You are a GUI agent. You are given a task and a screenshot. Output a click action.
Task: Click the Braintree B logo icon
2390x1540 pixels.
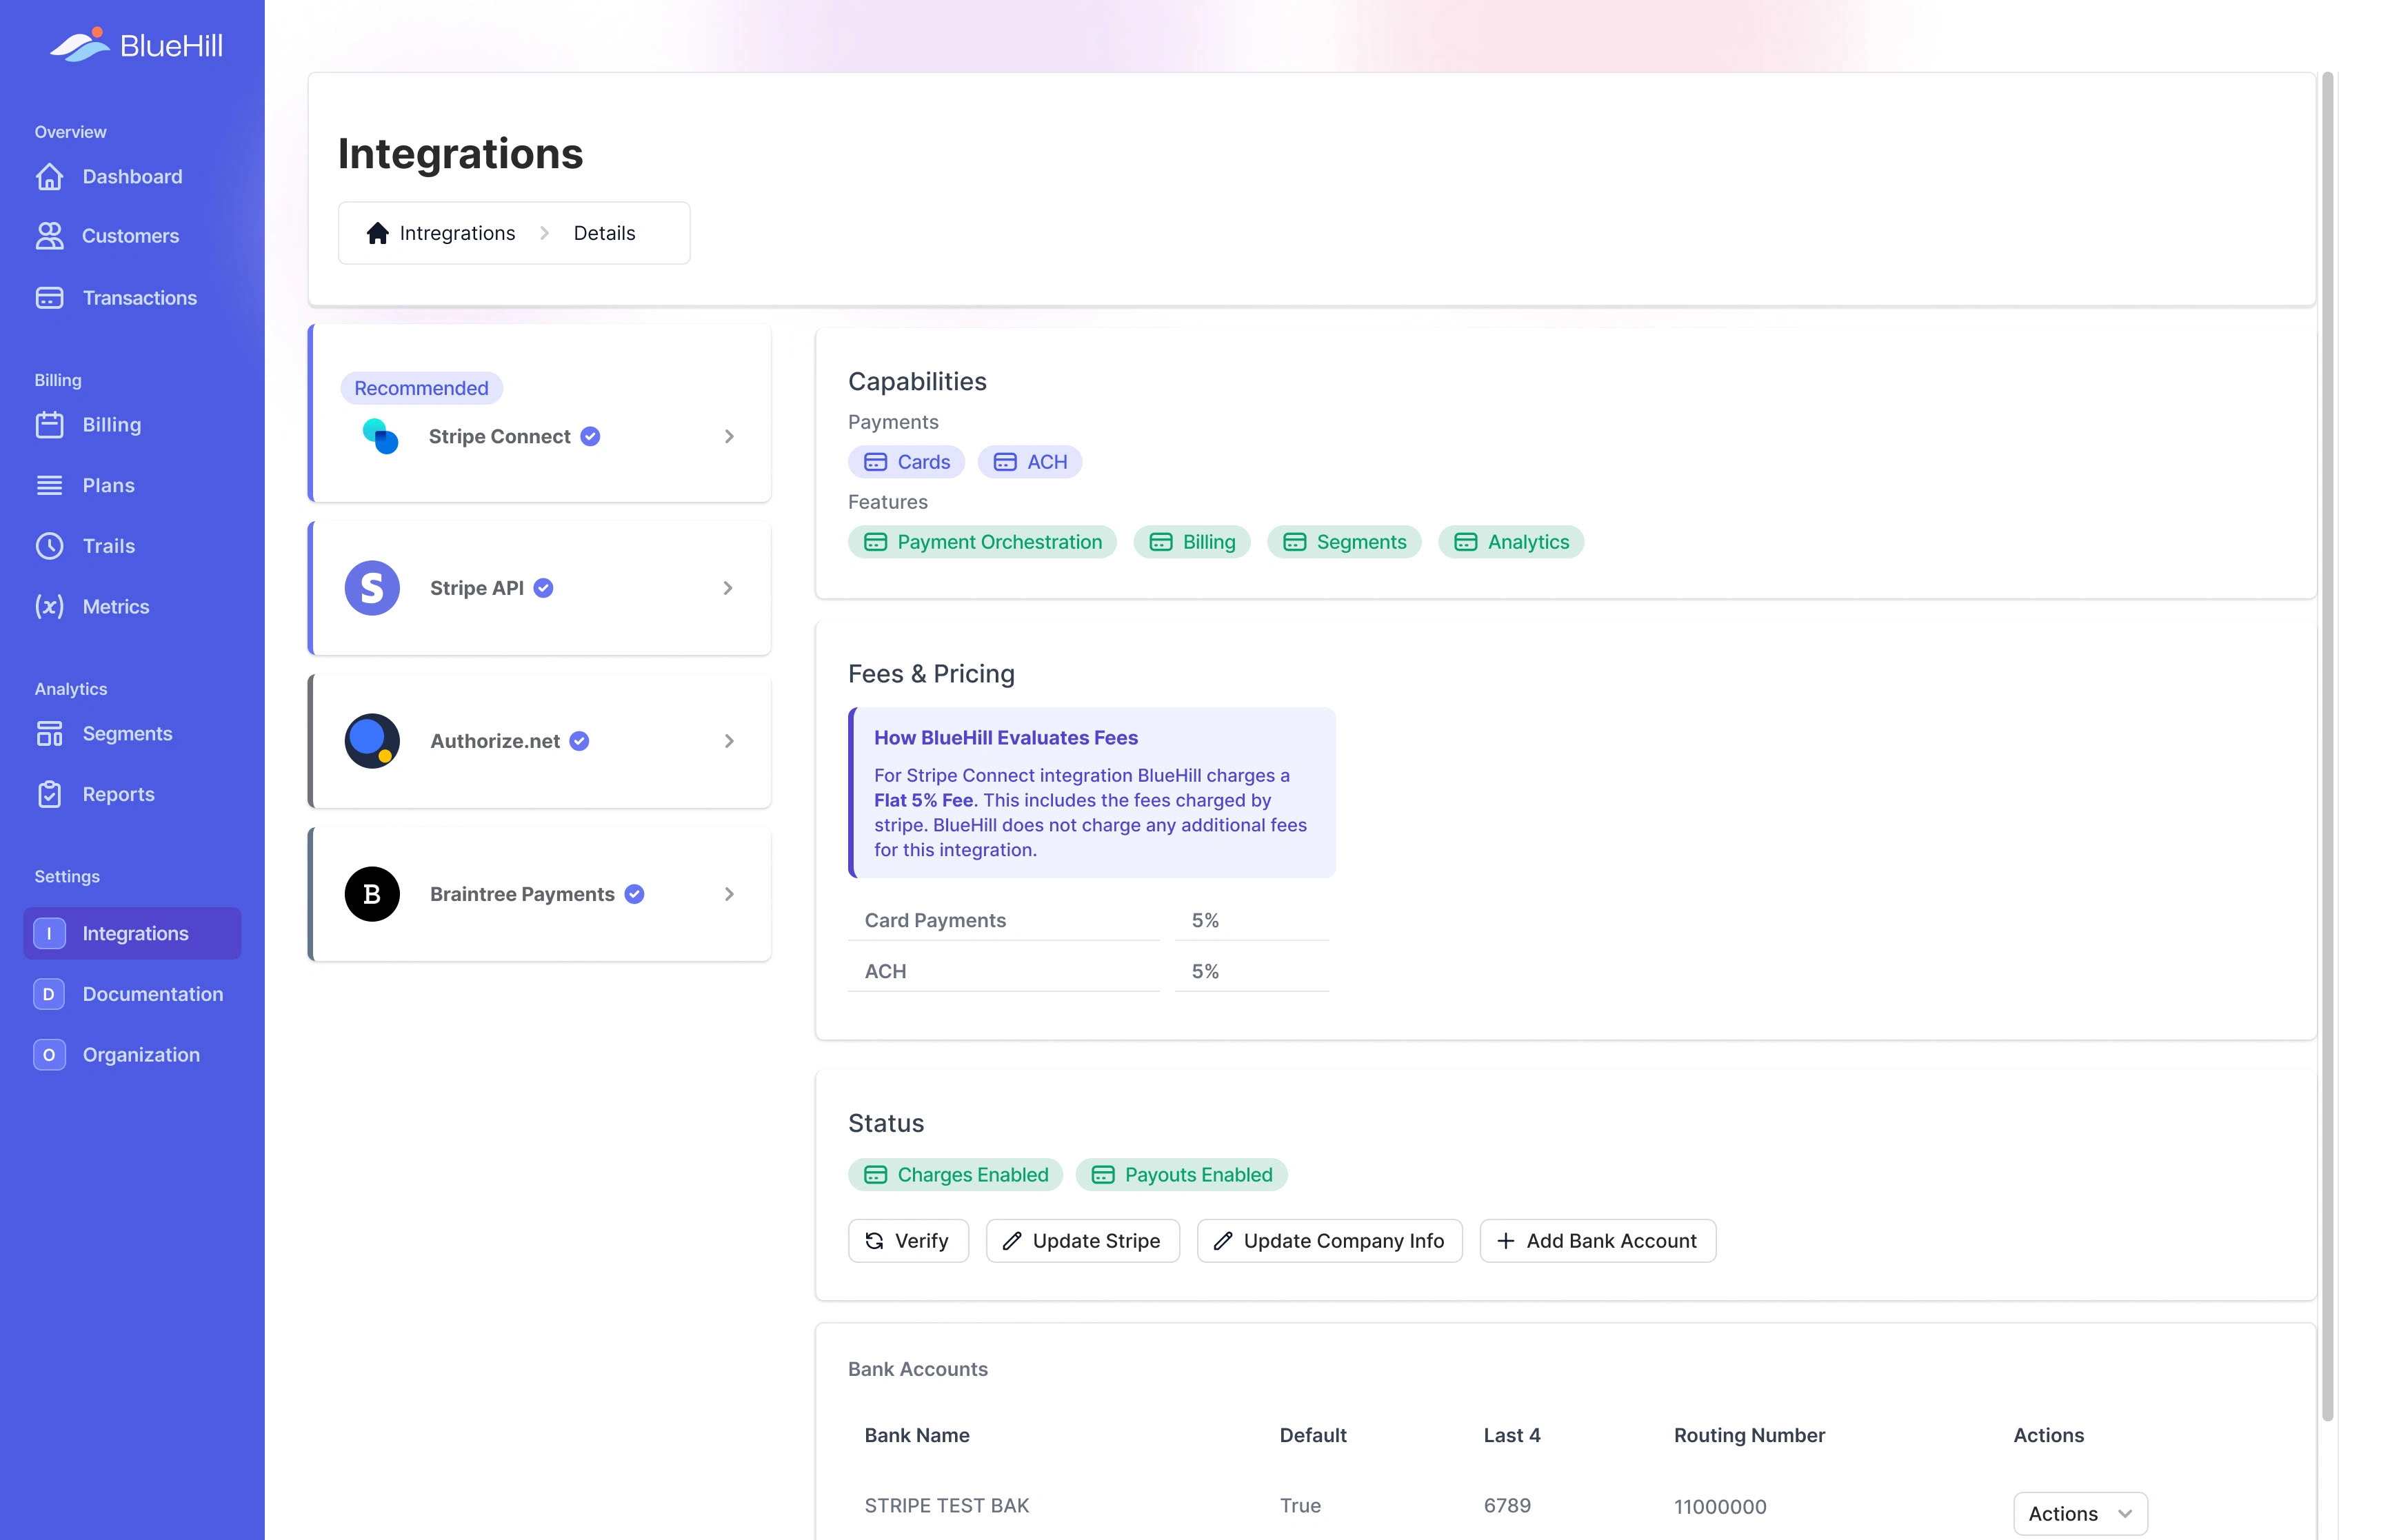[x=372, y=894]
